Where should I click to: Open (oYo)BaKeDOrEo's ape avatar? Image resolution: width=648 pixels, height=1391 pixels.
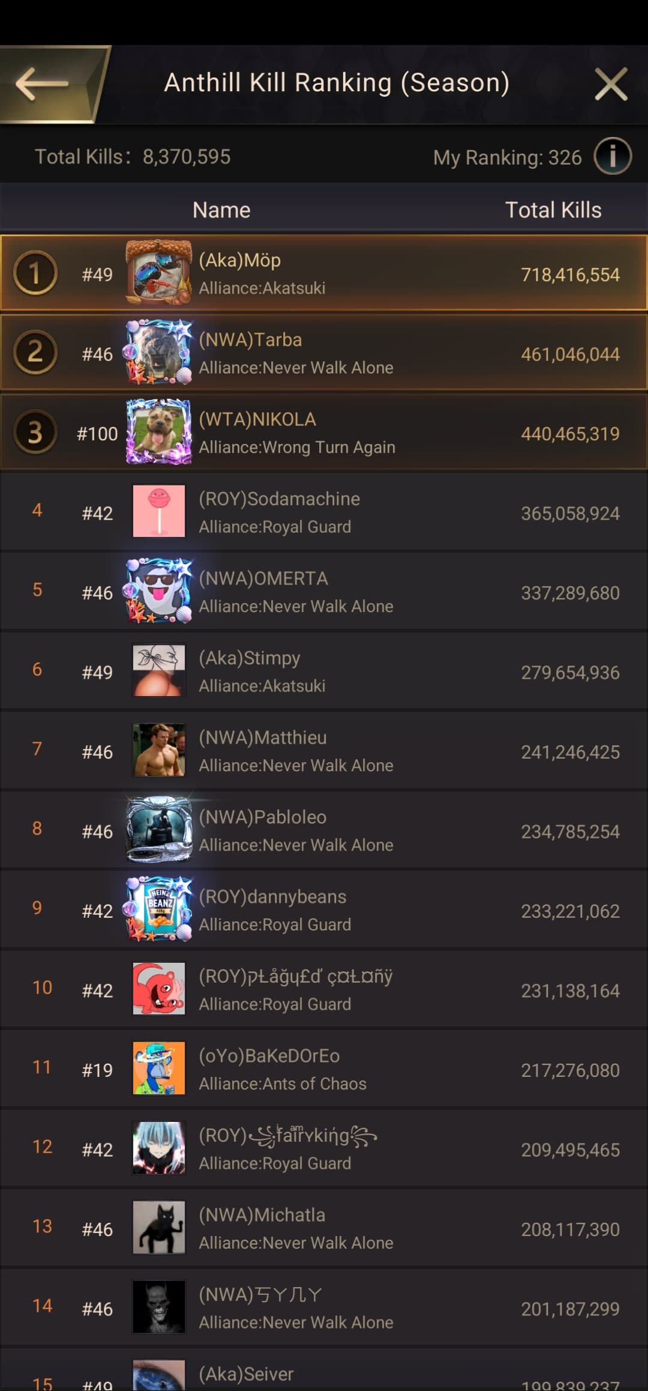pos(159,1069)
